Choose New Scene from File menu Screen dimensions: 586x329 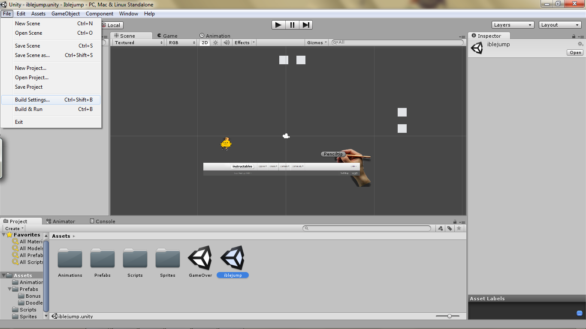tap(51, 24)
